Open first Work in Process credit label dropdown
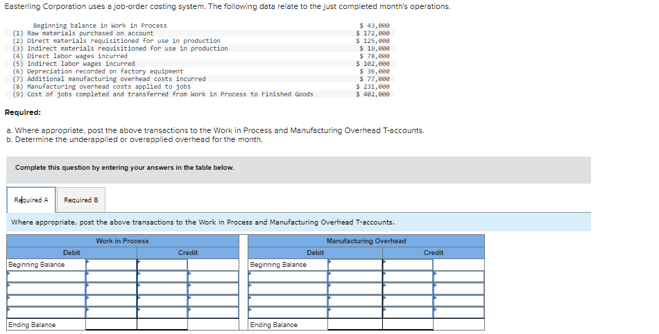 coord(162,276)
